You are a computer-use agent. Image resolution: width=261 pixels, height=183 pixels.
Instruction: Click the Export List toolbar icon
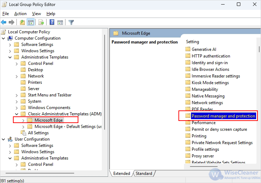coord(41,22)
